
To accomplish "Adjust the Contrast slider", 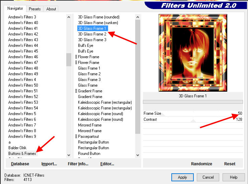I will pyautogui.click(x=193, y=119).
